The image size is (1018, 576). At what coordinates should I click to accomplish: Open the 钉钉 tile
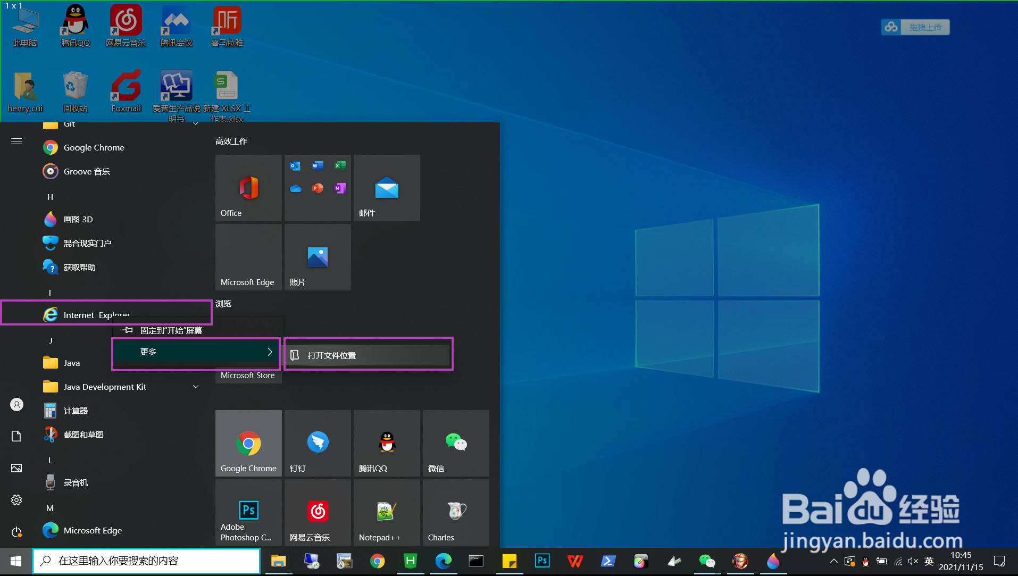[318, 443]
